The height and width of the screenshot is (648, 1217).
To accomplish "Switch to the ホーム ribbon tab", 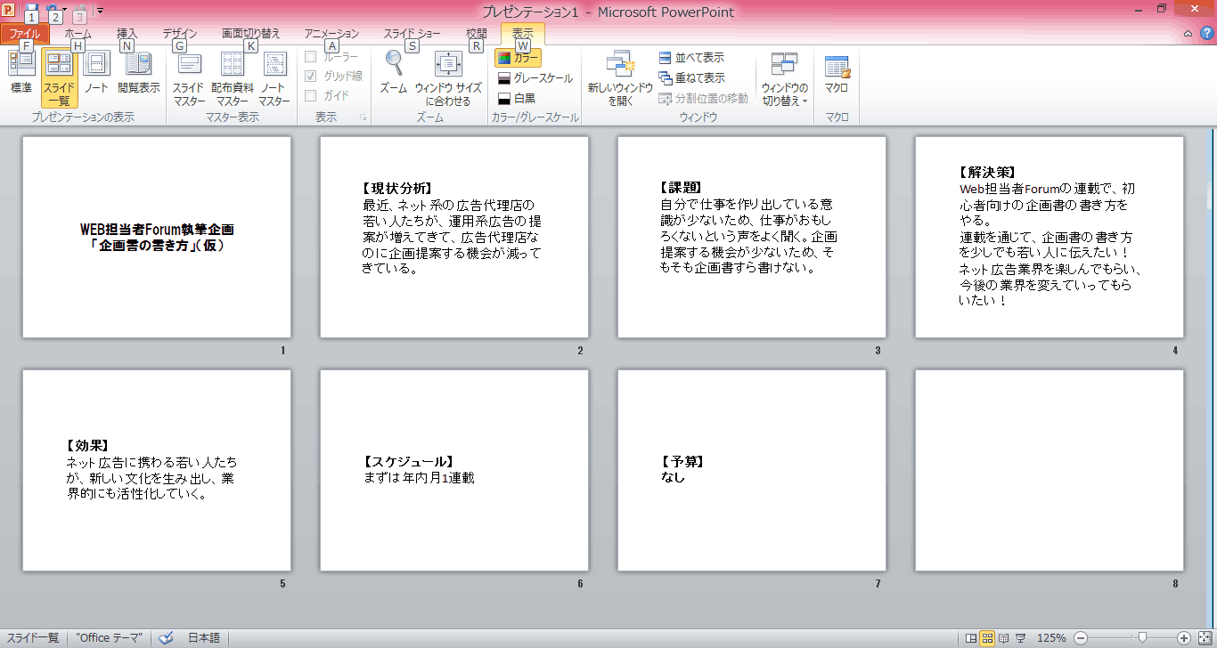I will coord(78,33).
